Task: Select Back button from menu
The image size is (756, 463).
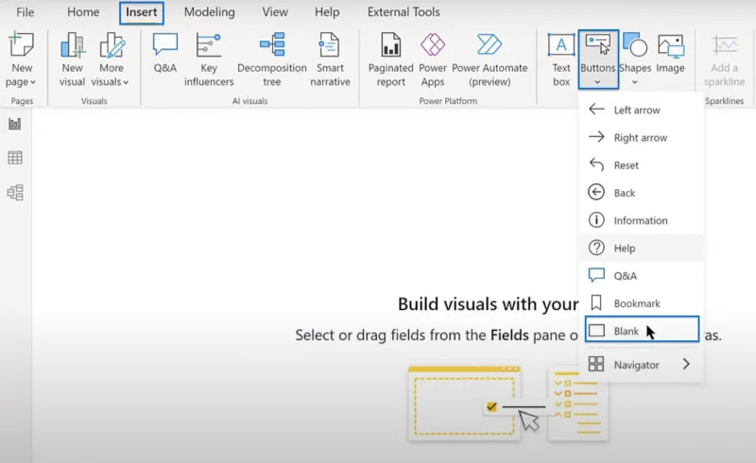Action: click(x=642, y=193)
